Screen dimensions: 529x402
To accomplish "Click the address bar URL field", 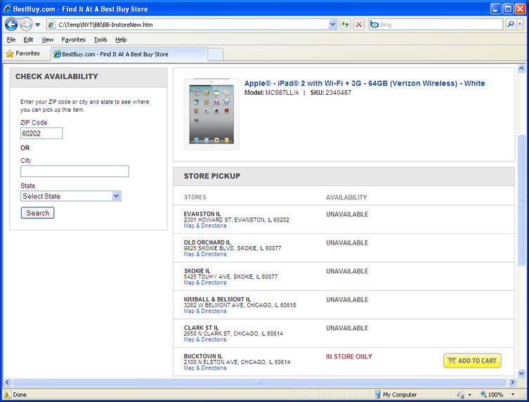I will (192, 25).
